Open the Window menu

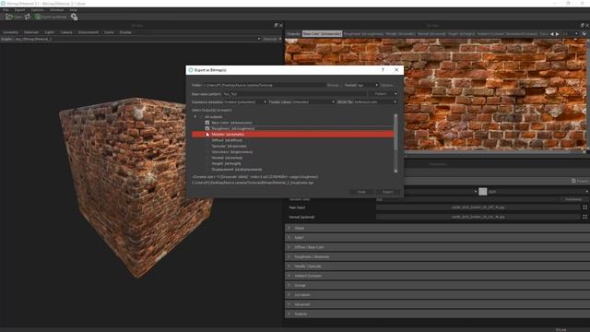pos(57,10)
